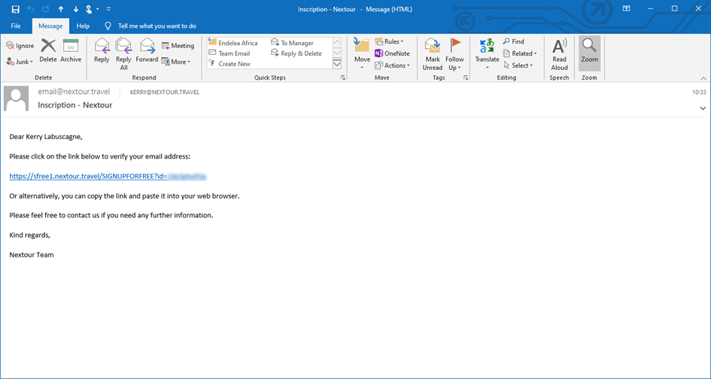Click the Save icon in quick access toolbar
Image resolution: width=711 pixels, height=379 pixels.
[15, 9]
